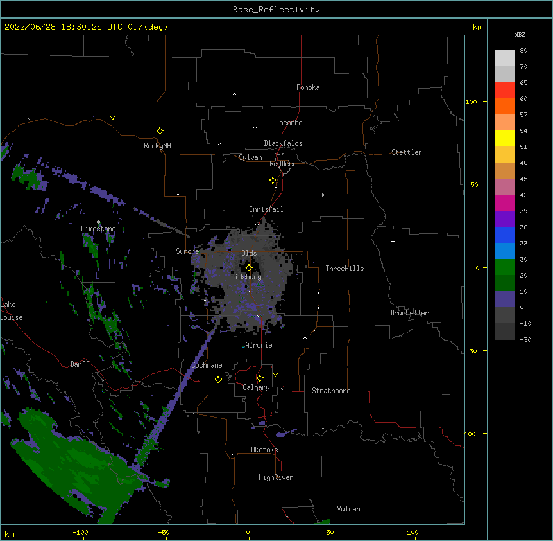Click -50 tick on the right vertical axis
This screenshot has width=553, height=541.
[471, 351]
